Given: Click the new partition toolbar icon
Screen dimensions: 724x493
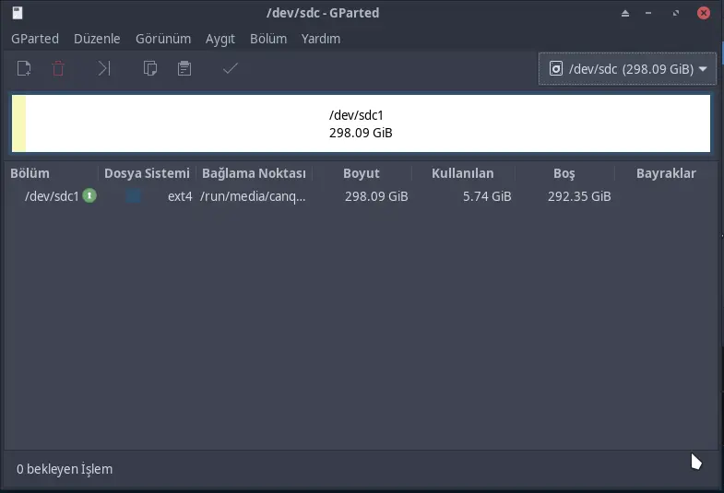Looking at the screenshot, I should [24, 69].
